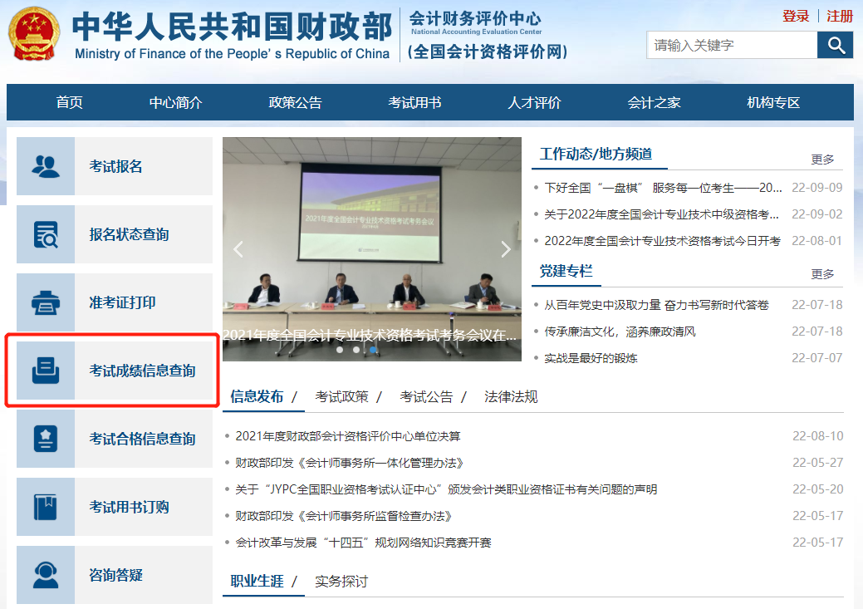Open article 实战是最好的锻炼
This screenshot has height=609, width=863.
pyautogui.click(x=591, y=358)
